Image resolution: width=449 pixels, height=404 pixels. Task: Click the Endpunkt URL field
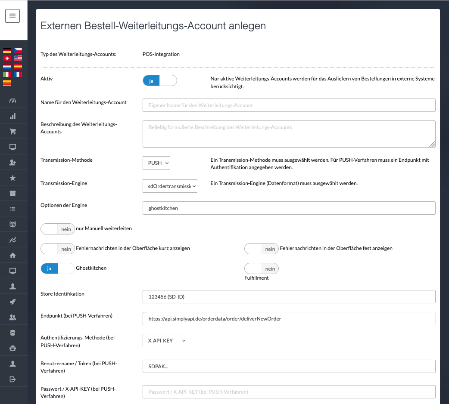click(x=289, y=318)
